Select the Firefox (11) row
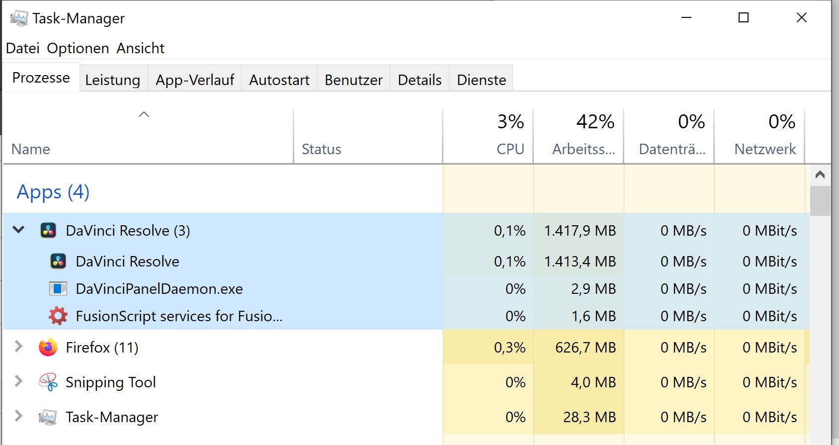This screenshot has height=445, width=839. pyautogui.click(x=407, y=348)
